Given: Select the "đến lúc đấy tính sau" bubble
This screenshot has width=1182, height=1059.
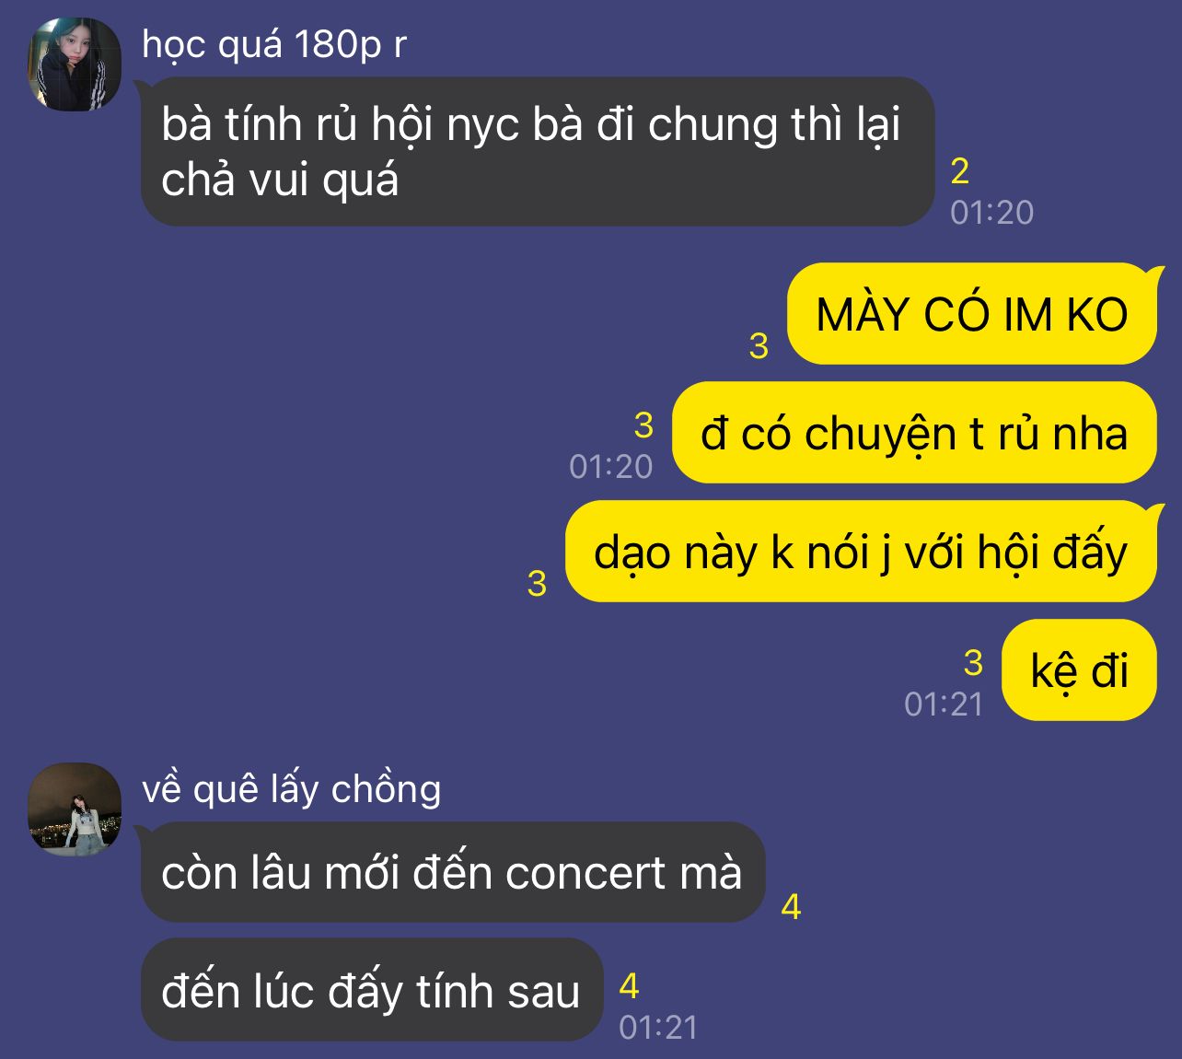Looking at the screenshot, I should pos(371,990).
